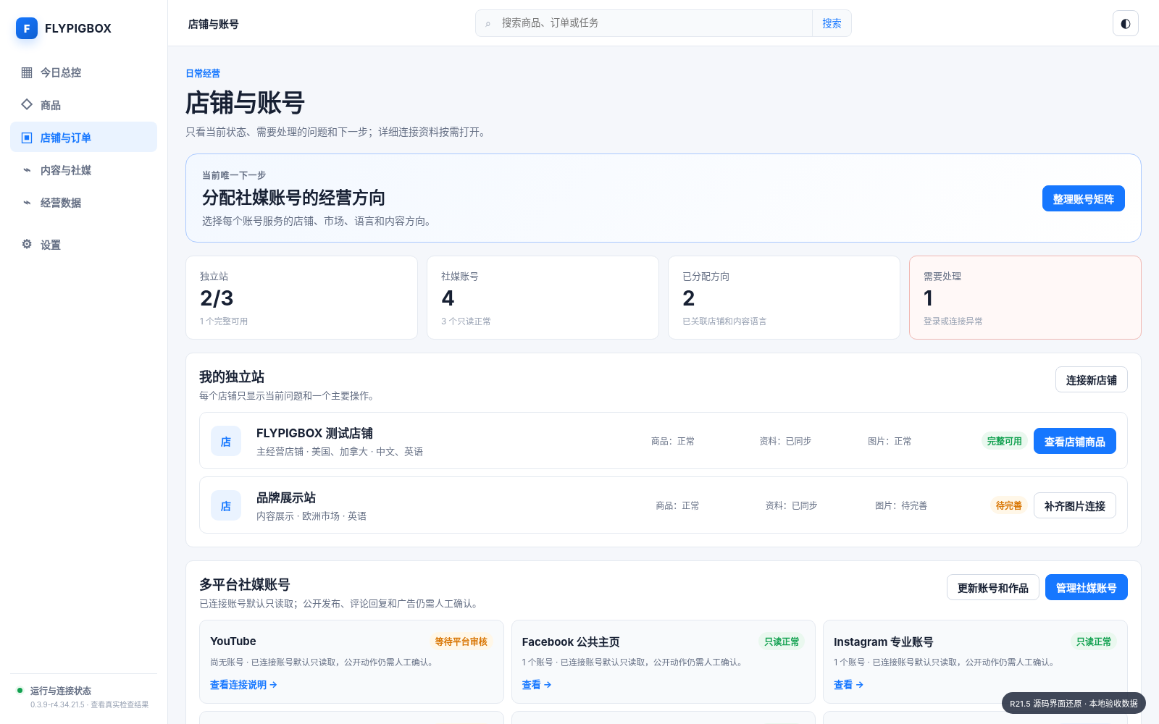Click the 搜索 button
1159x724 pixels.
tap(832, 23)
